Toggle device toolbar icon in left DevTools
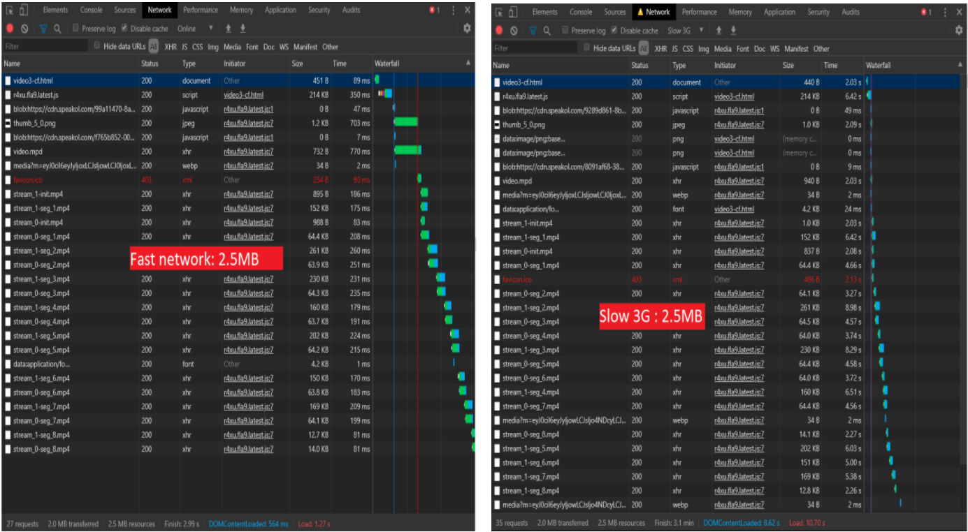 (x=24, y=10)
